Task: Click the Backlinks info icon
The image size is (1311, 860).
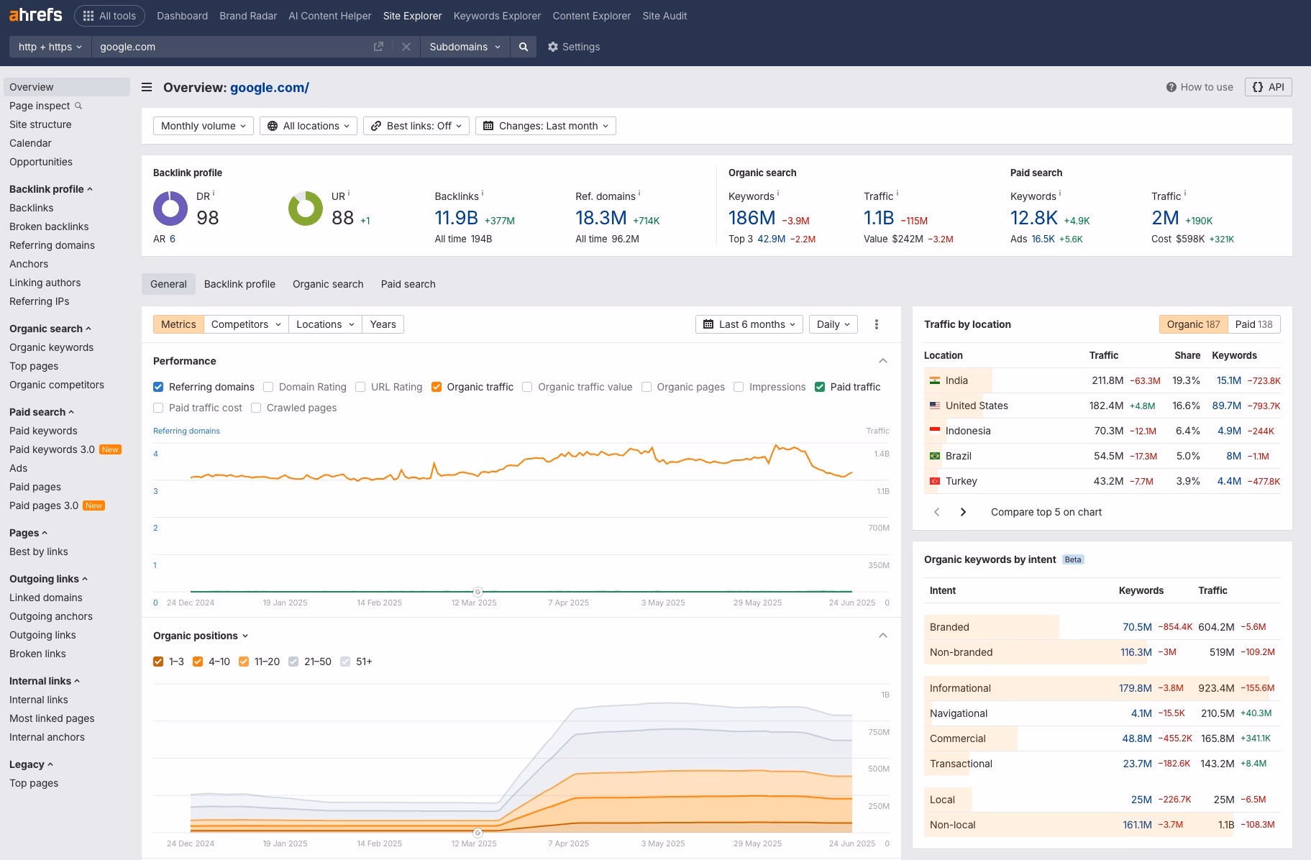Action: pos(483,193)
